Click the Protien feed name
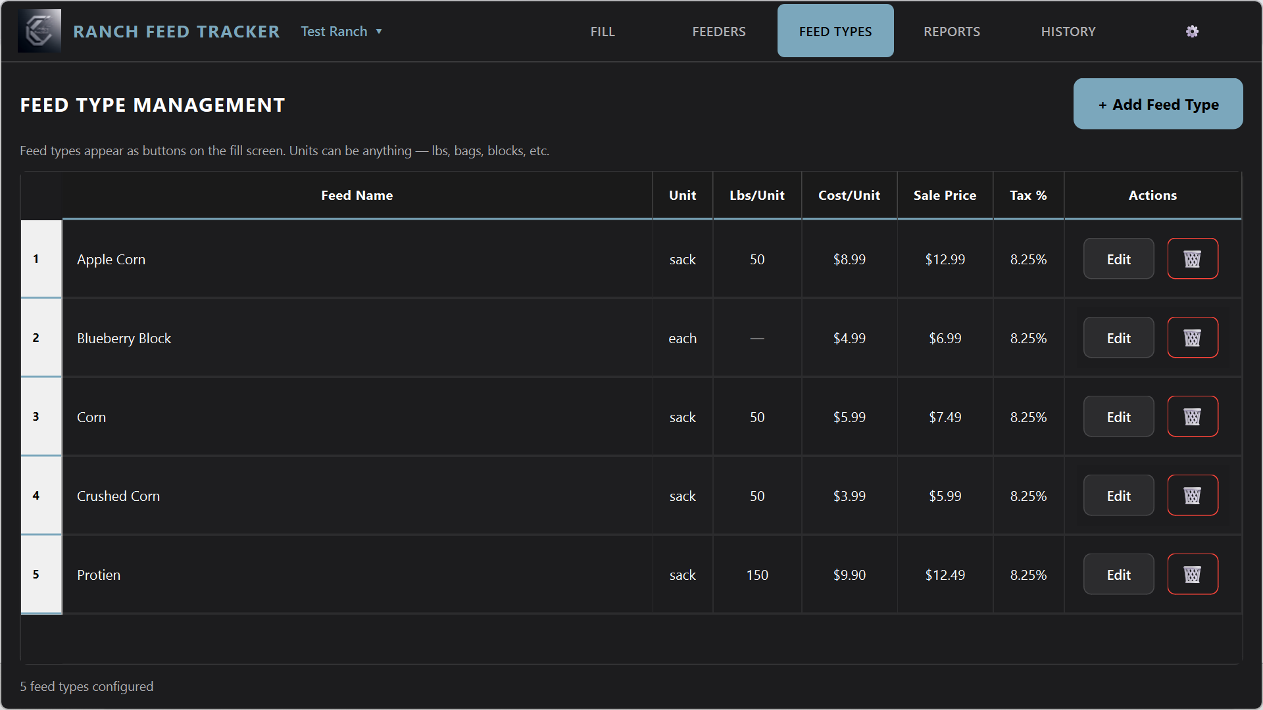Screen dimensions: 1263x710 tap(99, 575)
